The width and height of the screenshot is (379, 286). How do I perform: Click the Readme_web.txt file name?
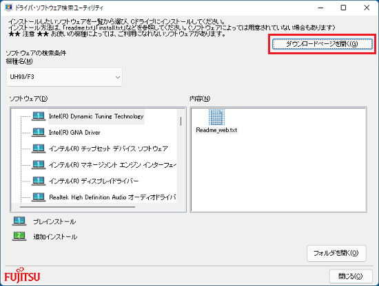pos(216,130)
